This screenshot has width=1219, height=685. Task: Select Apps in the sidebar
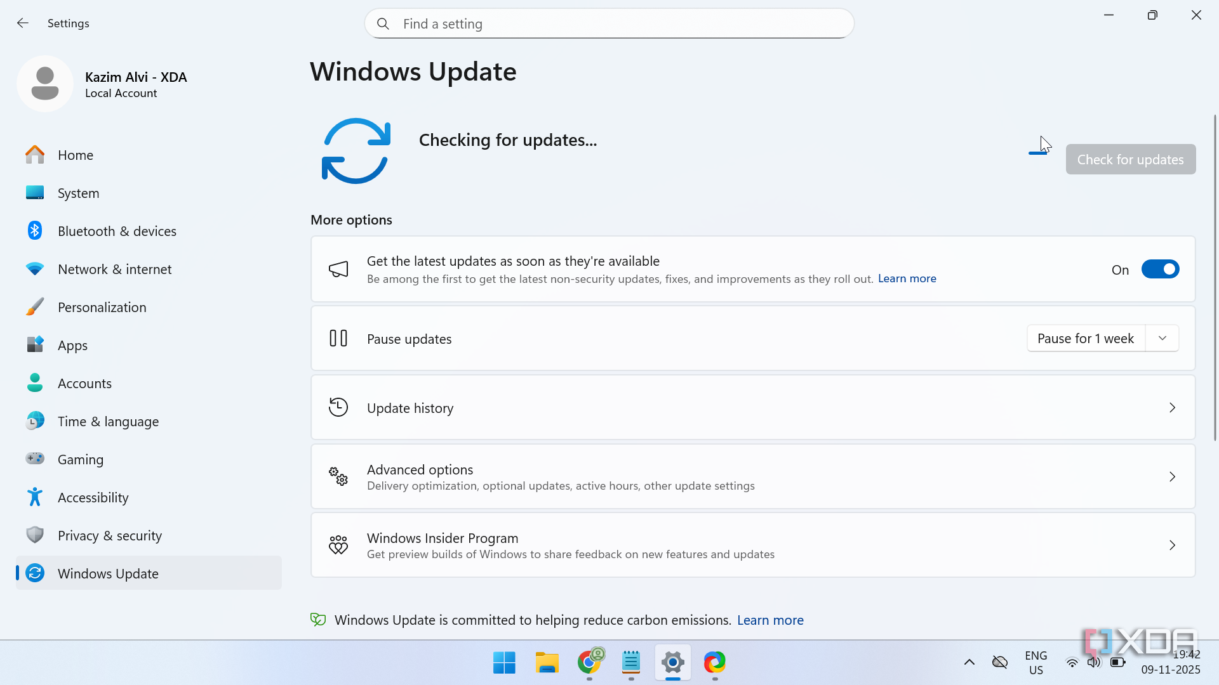click(x=73, y=345)
